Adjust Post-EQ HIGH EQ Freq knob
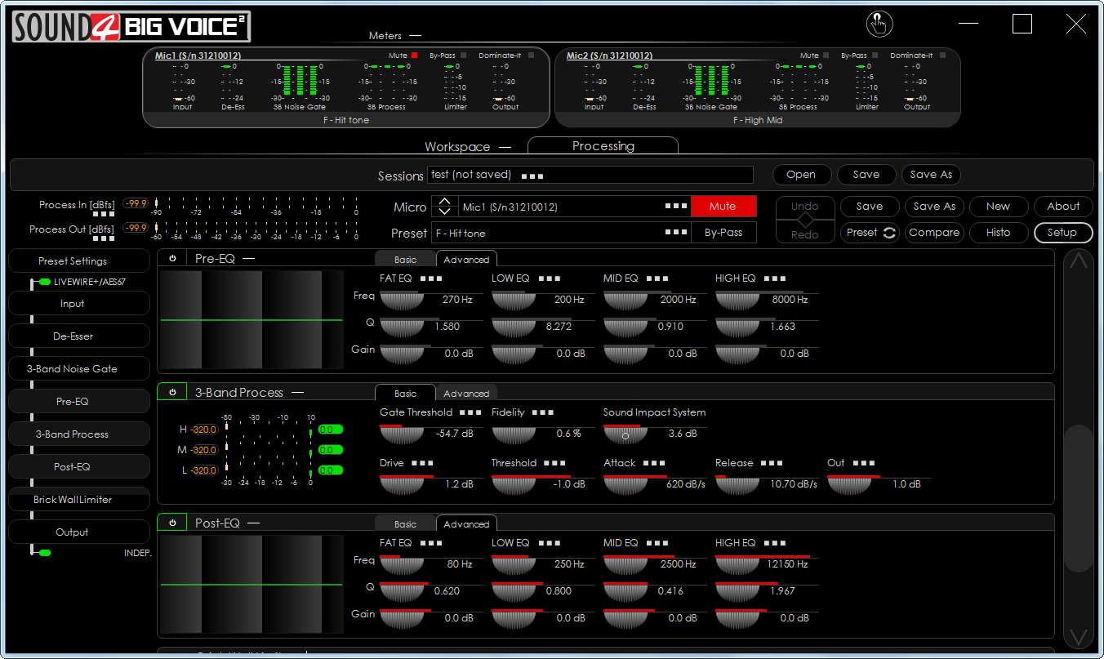This screenshot has height=659, width=1104. 739,564
